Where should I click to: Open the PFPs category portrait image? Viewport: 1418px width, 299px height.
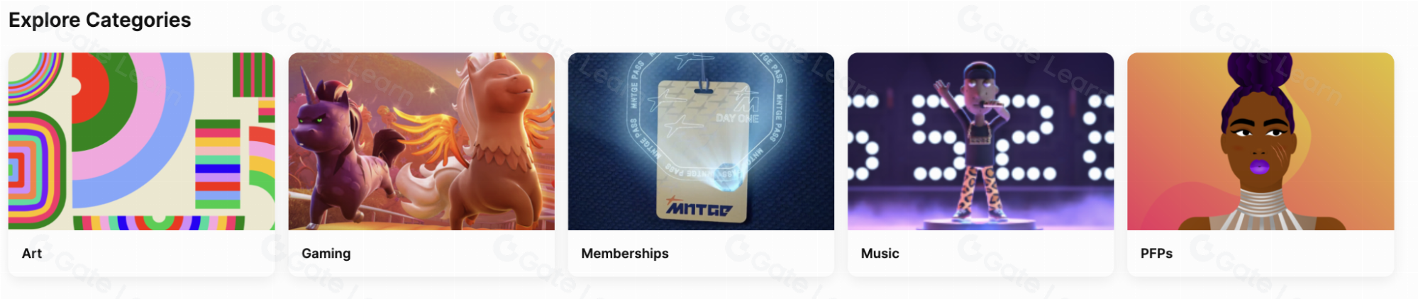[x=1261, y=141]
